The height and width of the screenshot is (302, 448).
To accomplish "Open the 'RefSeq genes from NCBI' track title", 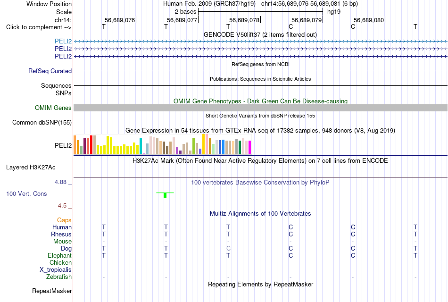I will tap(260, 64).
